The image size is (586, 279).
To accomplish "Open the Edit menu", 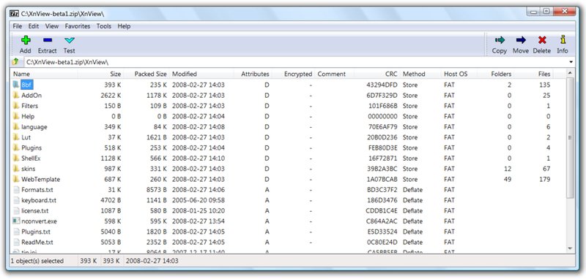I will coord(34,26).
